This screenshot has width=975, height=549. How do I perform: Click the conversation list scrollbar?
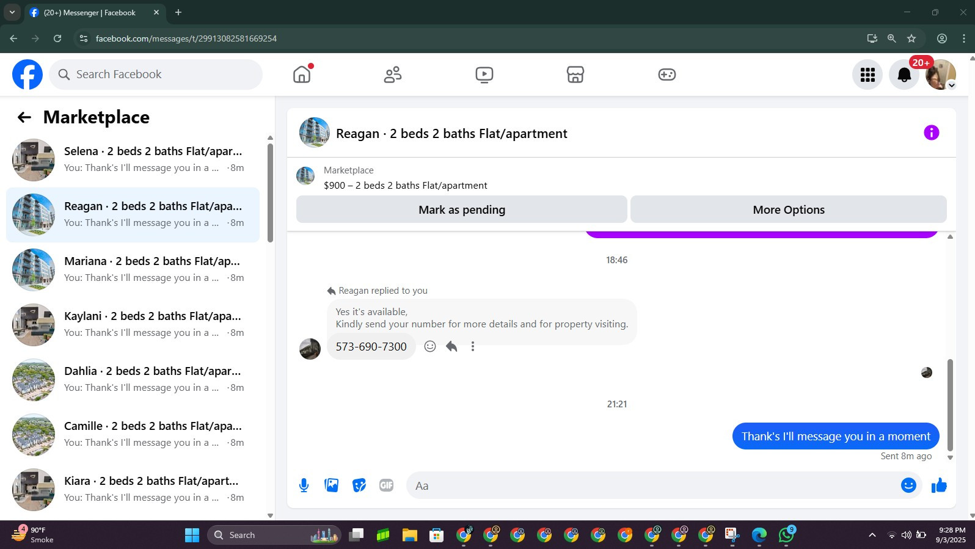[270, 193]
